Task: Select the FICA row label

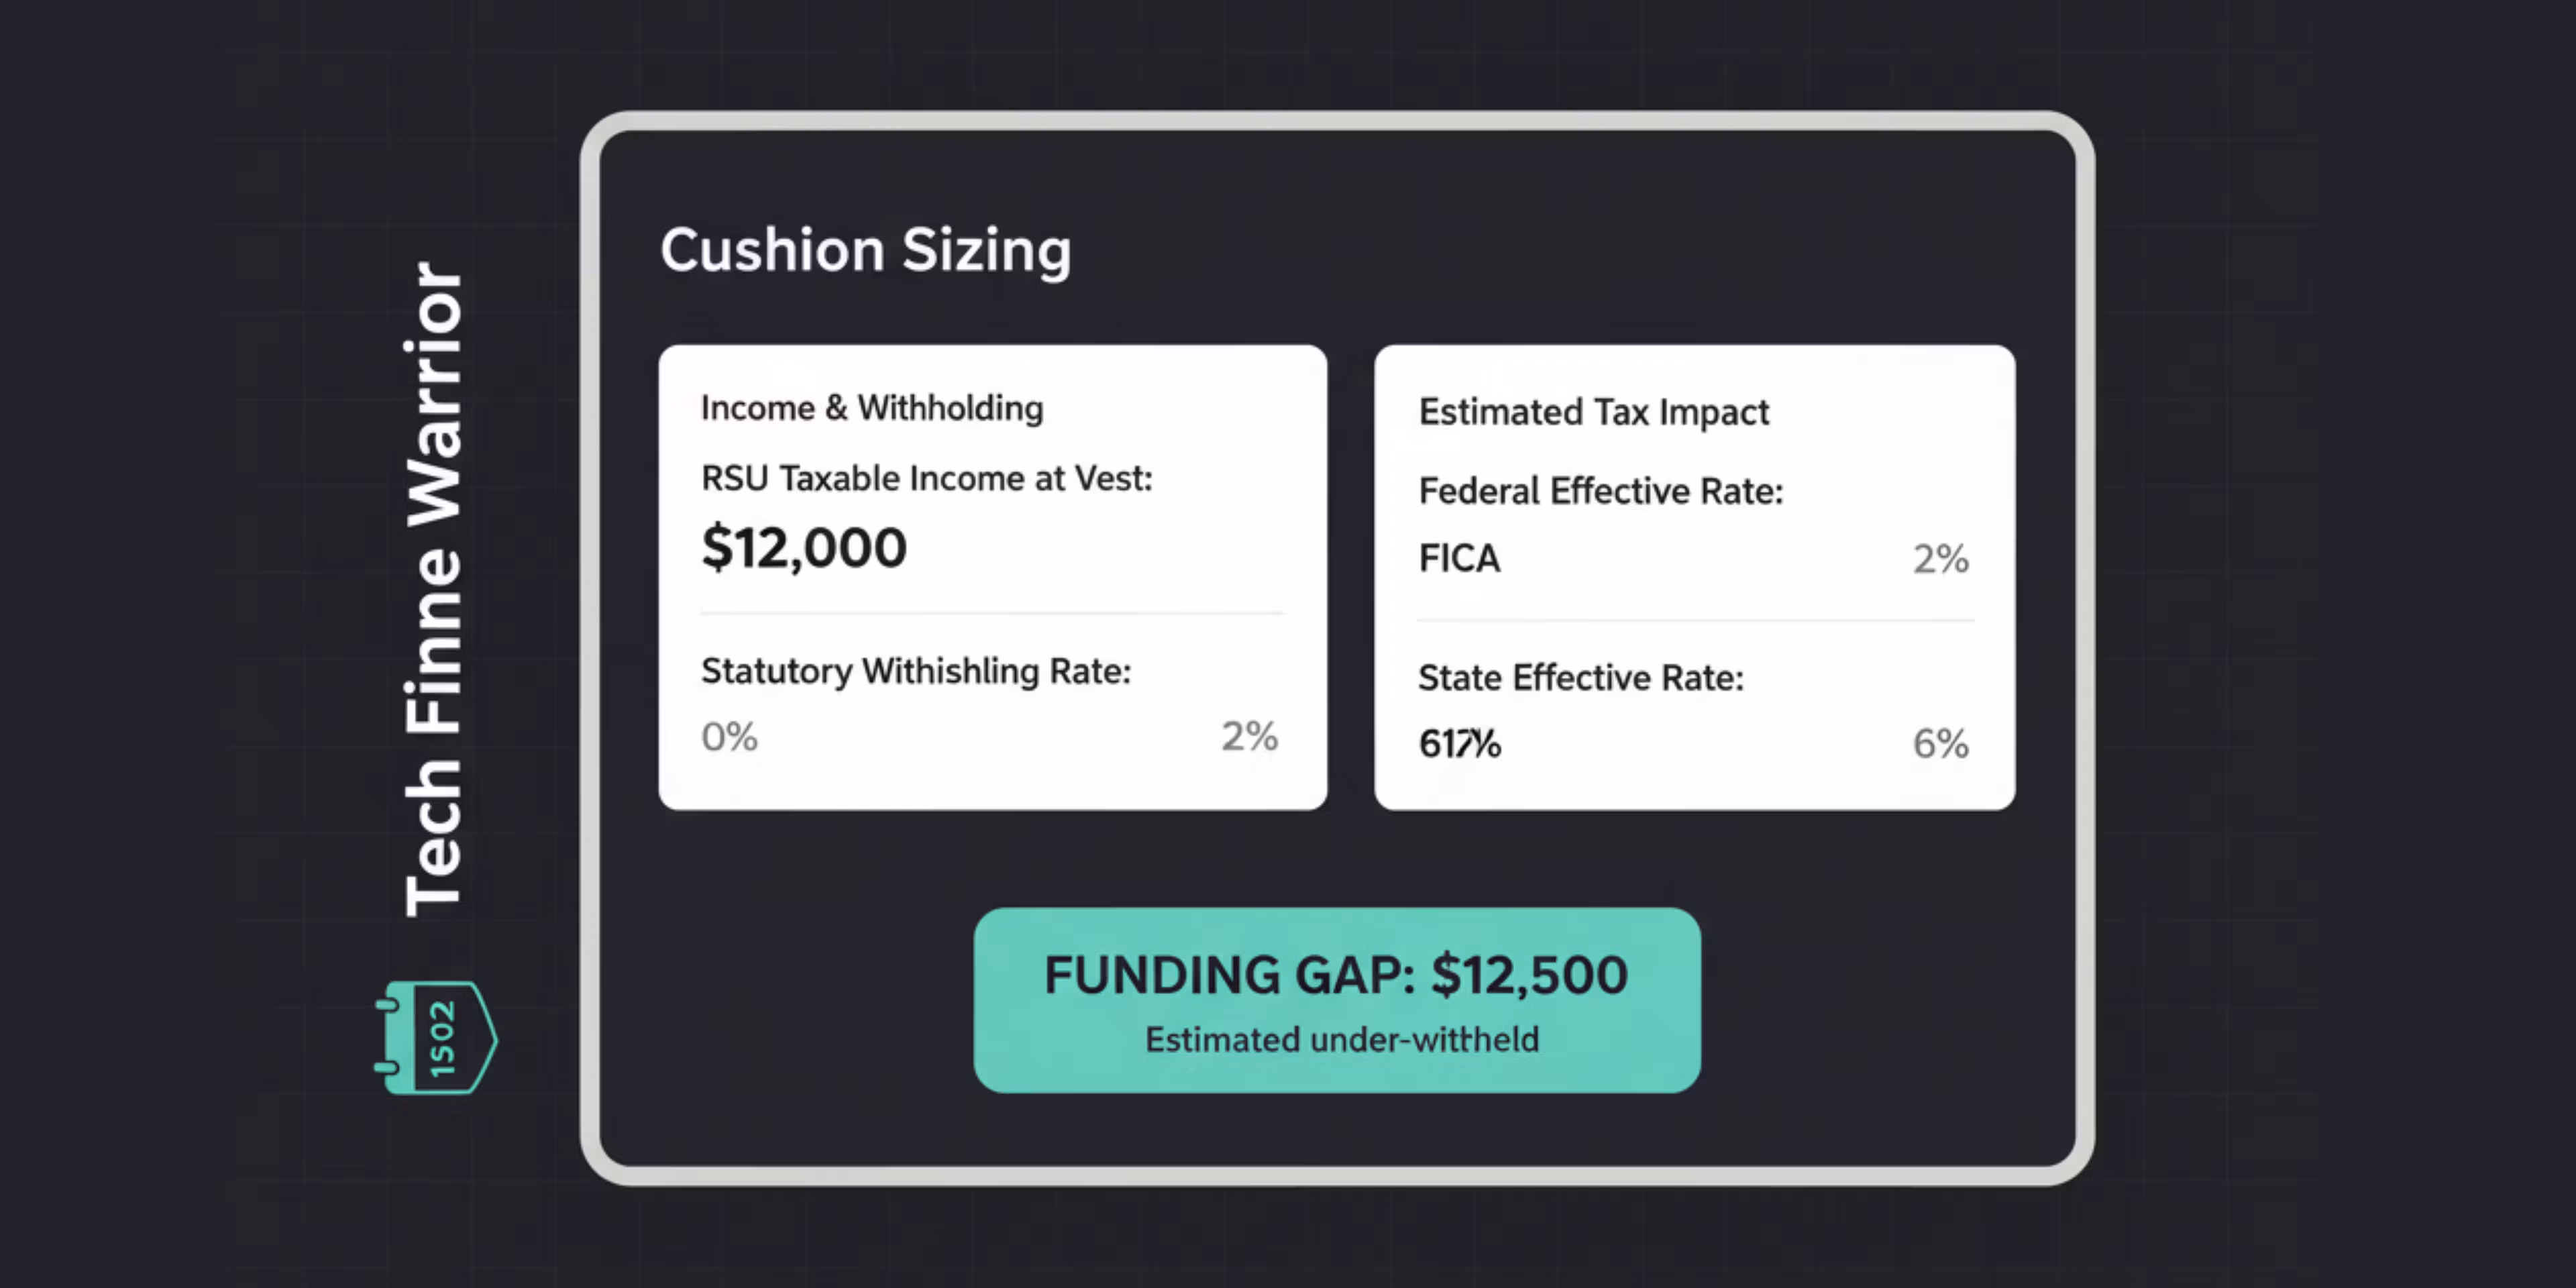Action: [x=1459, y=558]
